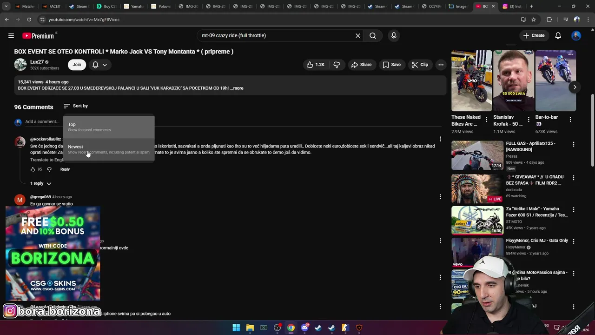Clear the search box with the X icon
Image resolution: width=595 pixels, height=335 pixels.
click(358, 35)
